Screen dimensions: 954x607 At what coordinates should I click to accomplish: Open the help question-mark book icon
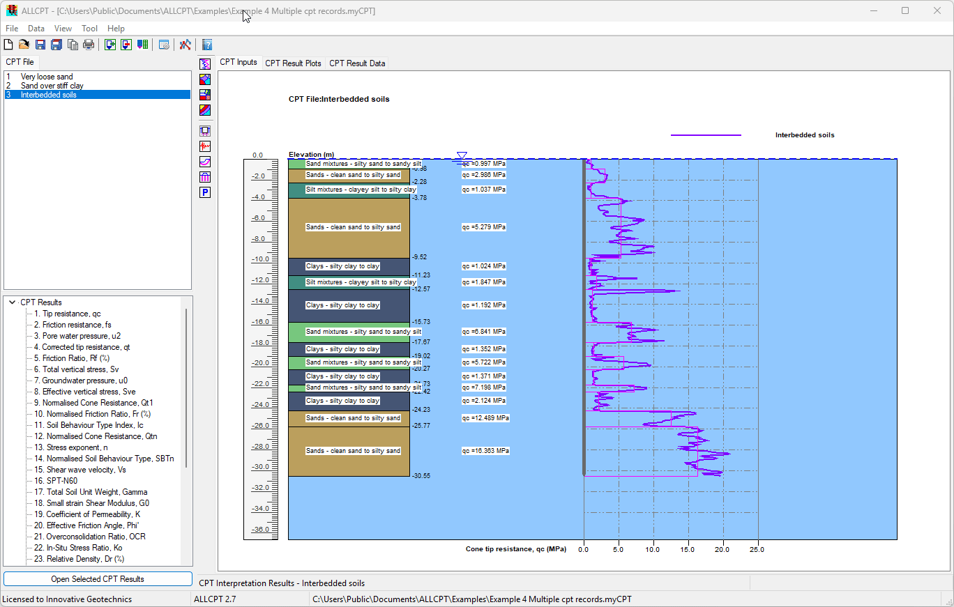(207, 45)
